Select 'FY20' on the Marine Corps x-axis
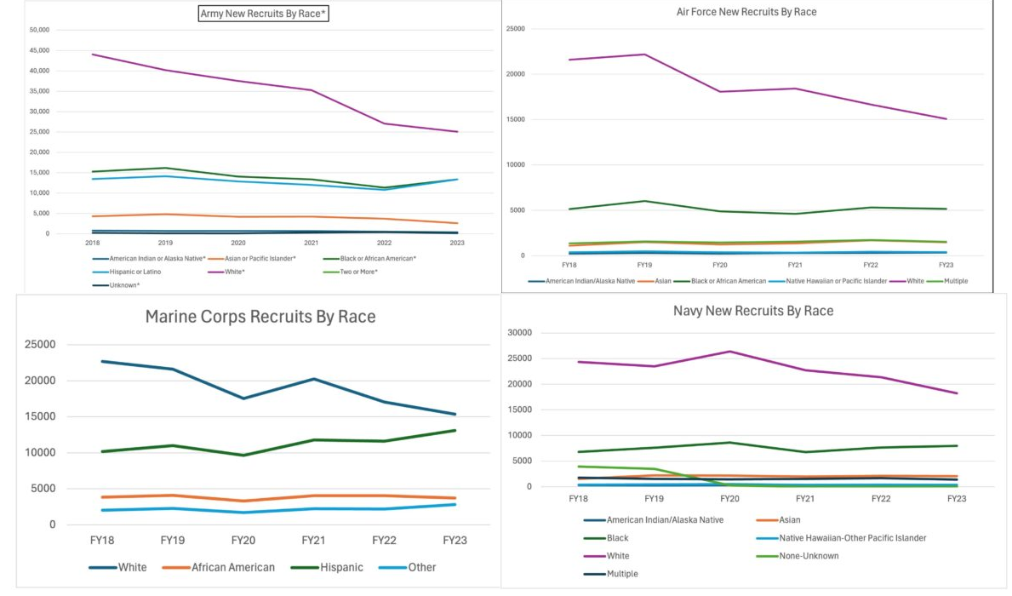The width and height of the screenshot is (1012, 596). (243, 541)
